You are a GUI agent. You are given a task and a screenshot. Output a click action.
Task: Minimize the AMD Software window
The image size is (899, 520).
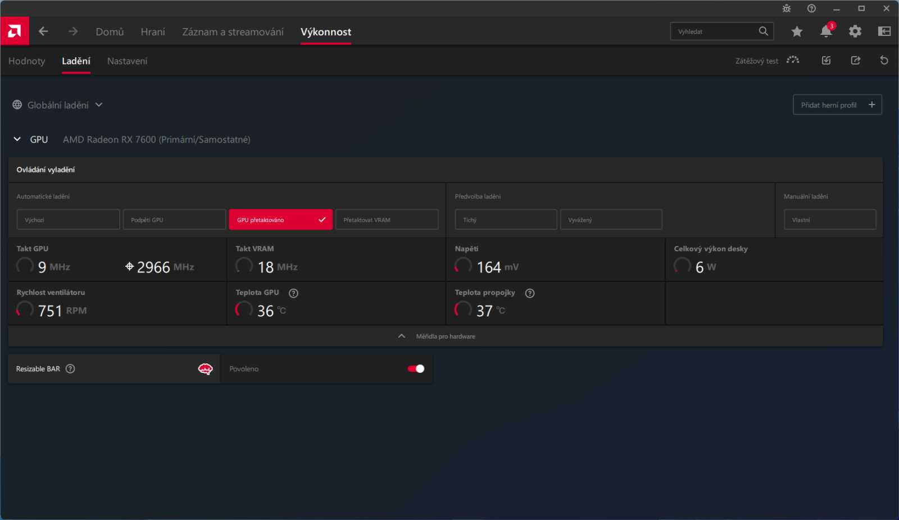pos(837,8)
